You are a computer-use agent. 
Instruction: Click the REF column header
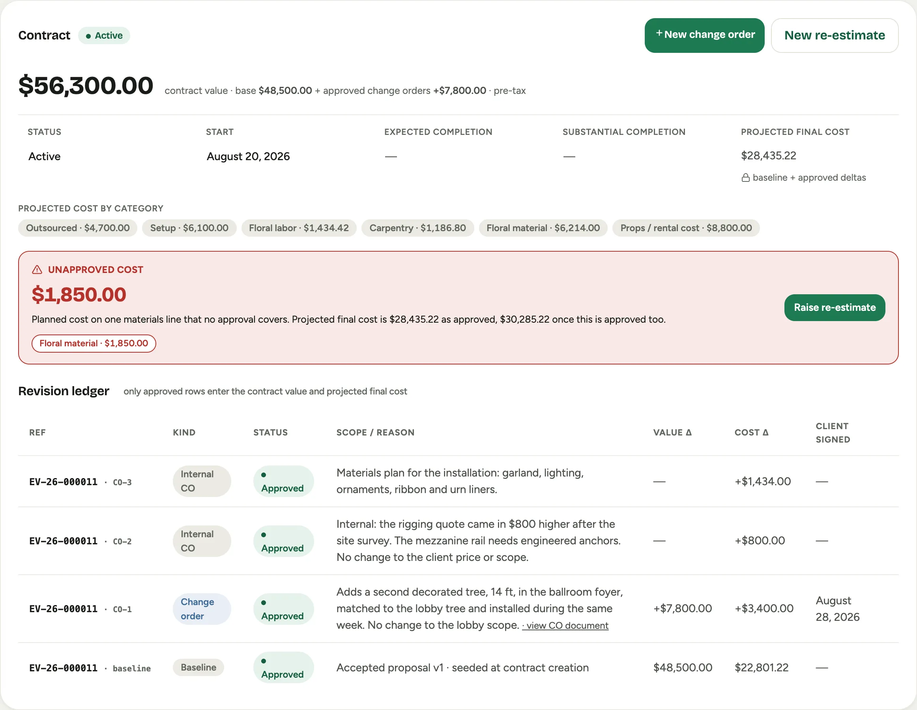click(37, 432)
